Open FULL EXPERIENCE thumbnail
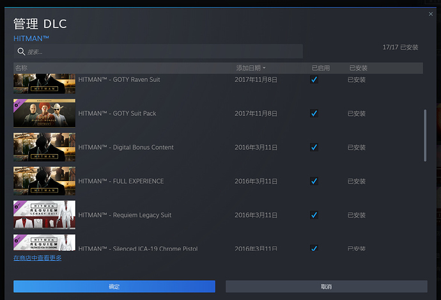Viewport: 441px width, 300px height. click(45, 180)
